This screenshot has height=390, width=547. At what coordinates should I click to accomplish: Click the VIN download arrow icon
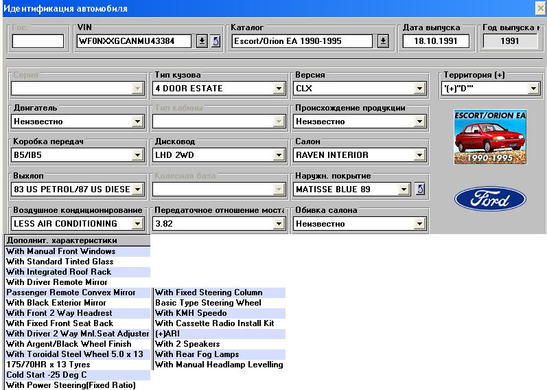pos(202,41)
